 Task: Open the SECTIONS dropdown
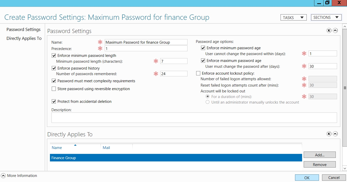(x=326, y=18)
